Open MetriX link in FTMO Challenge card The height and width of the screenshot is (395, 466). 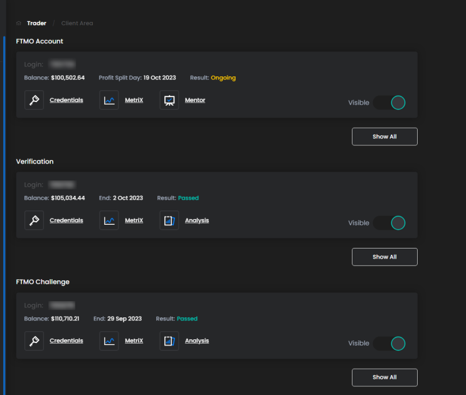134,341
